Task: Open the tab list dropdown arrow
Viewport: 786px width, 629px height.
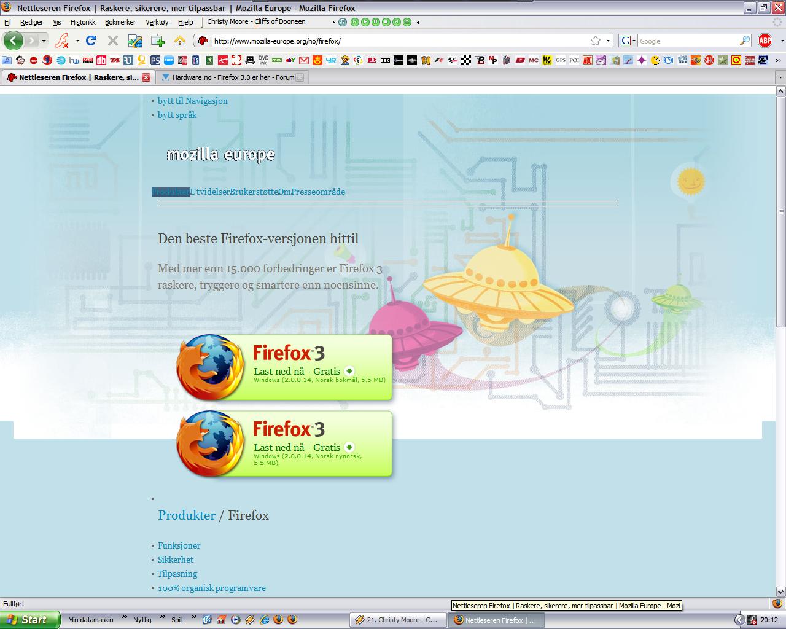Action: tap(780, 78)
